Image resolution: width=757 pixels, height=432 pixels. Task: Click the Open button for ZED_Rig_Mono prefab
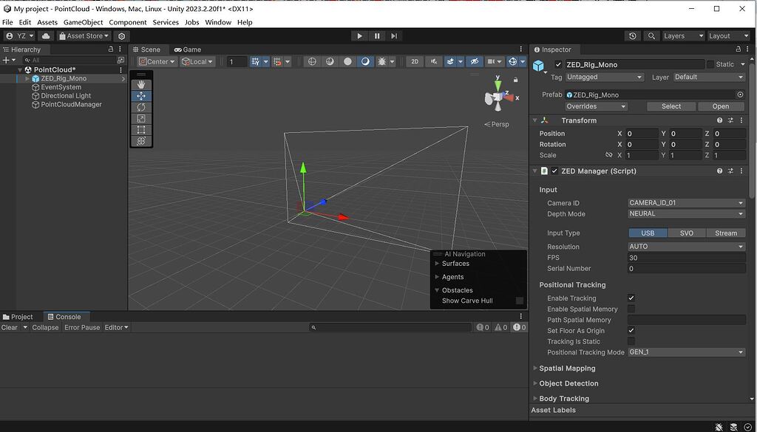pos(721,106)
